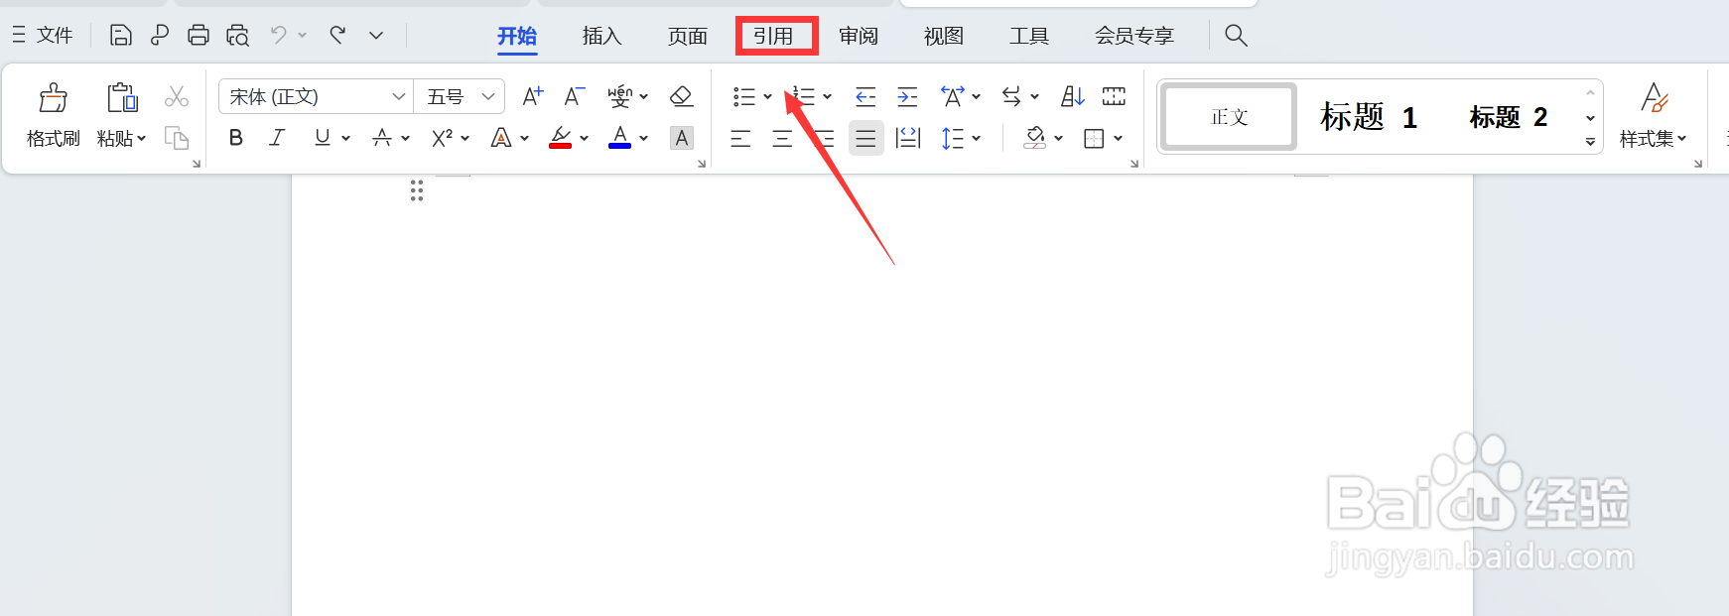Apply the 标题 2 style
The height and width of the screenshot is (616, 1729).
click(x=1509, y=117)
